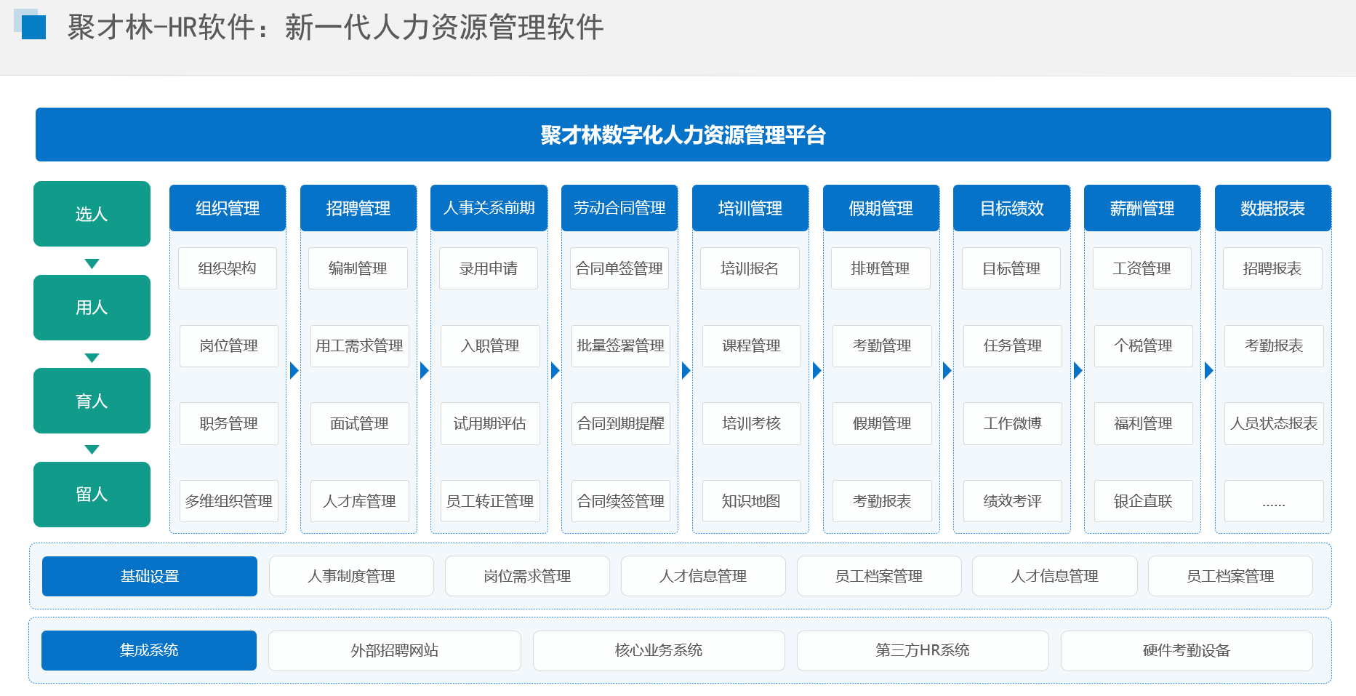The image size is (1356, 696).
Task: Select the 入职管理 item
Action: [490, 346]
